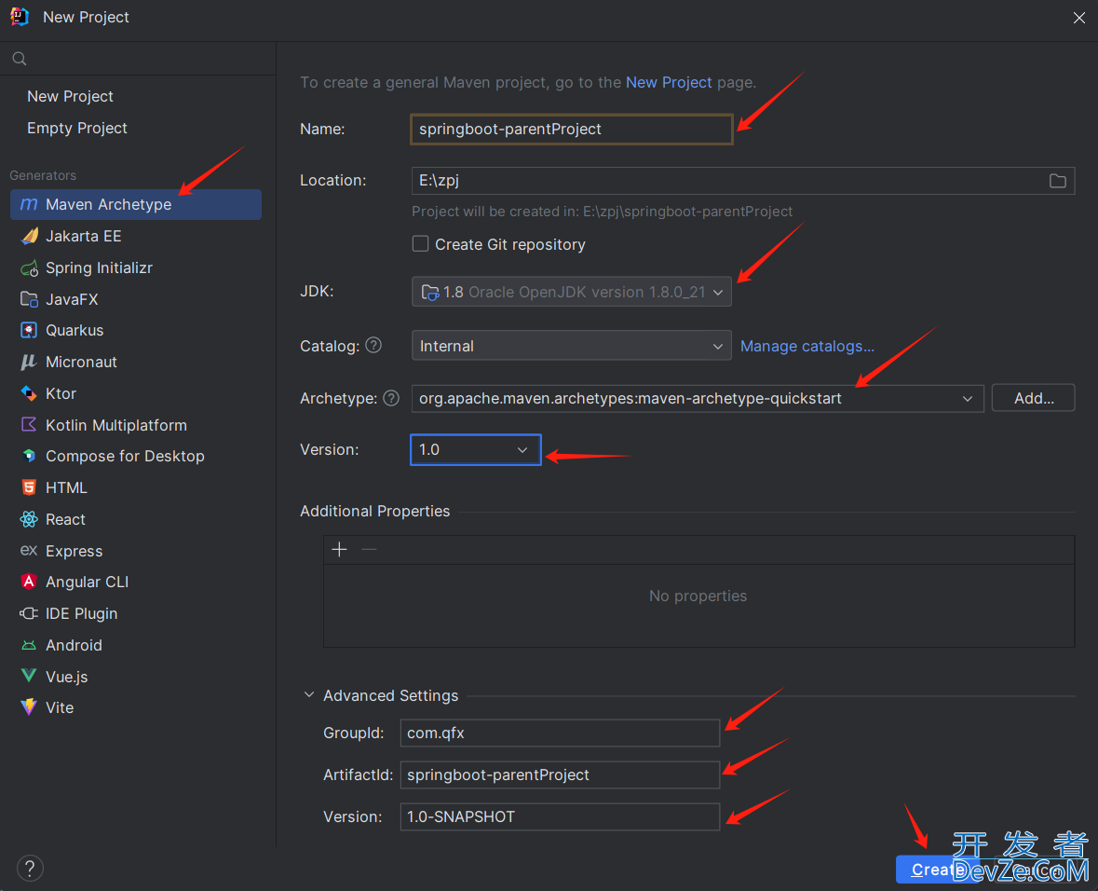Click the Quarkus generator icon

point(30,331)
